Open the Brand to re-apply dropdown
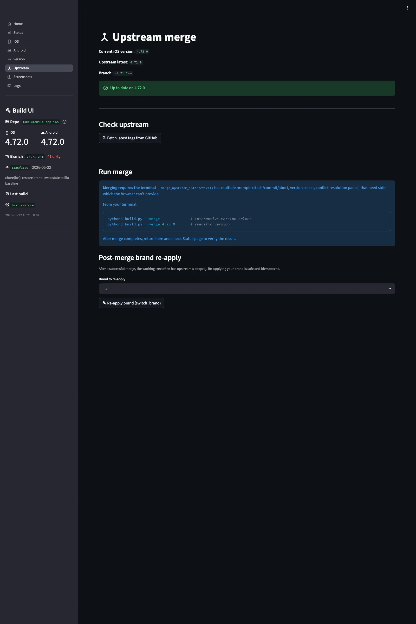 247,289
